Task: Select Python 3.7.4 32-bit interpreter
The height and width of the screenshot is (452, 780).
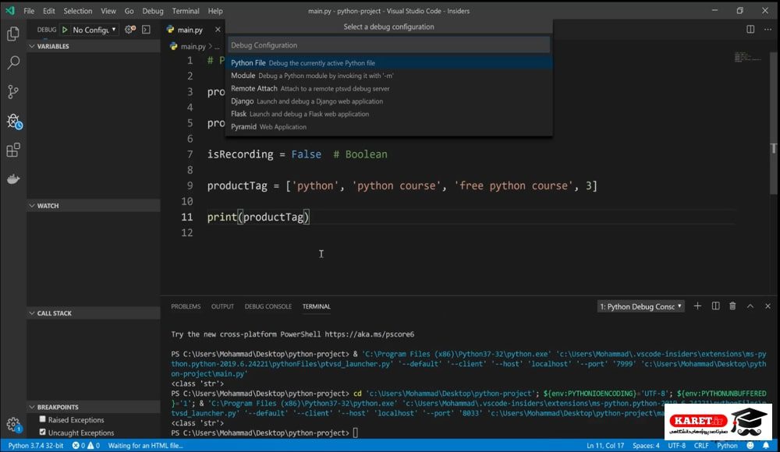Action: [36, 446]
